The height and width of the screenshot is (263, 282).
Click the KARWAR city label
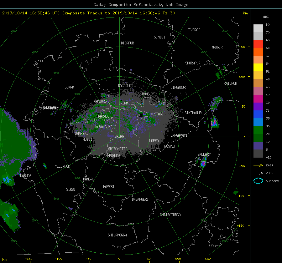(26, 176)
